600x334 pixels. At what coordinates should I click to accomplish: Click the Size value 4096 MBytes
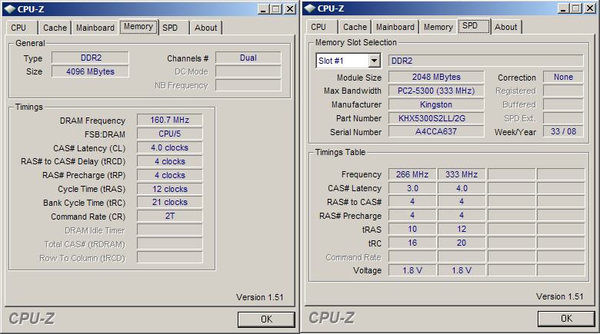(90, 71)
